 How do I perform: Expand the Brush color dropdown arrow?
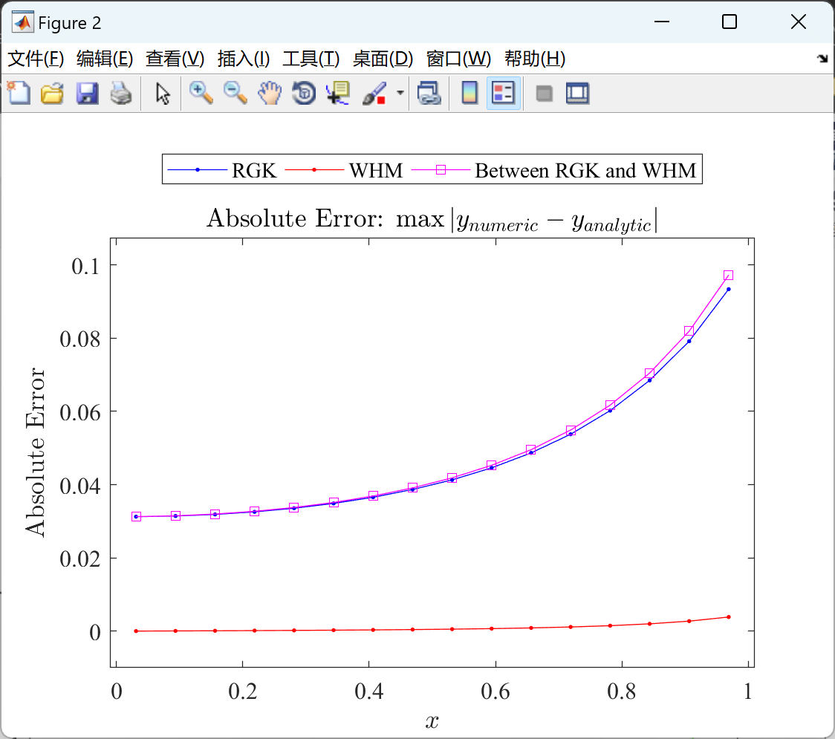coord(400,93)
